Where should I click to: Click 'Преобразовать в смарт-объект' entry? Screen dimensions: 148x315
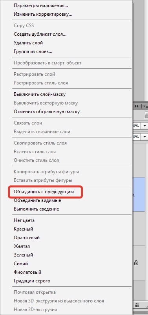click(x=48, y=63)
